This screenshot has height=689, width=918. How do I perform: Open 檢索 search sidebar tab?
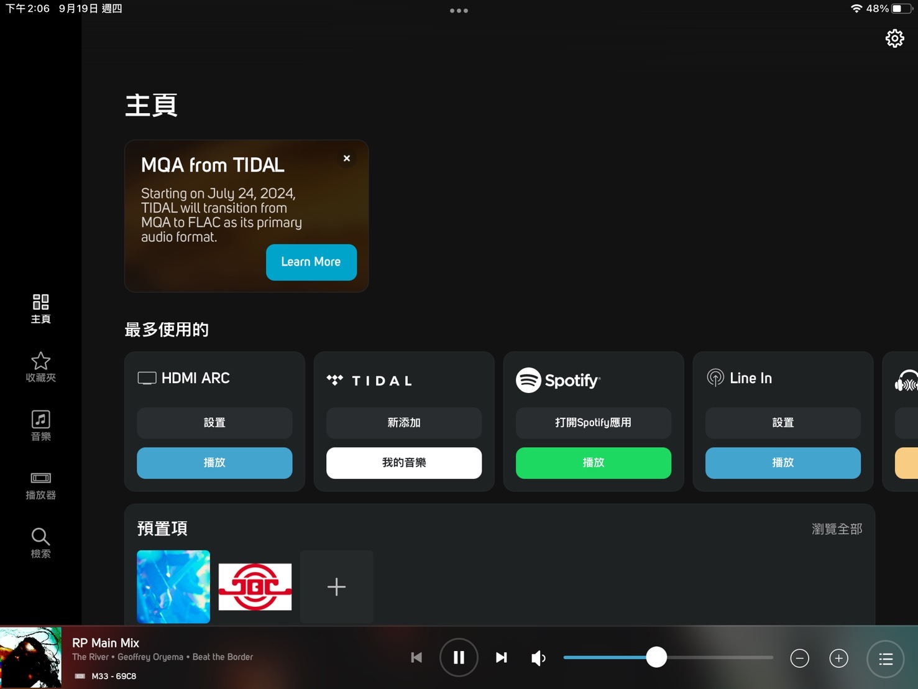click(41, 543)
